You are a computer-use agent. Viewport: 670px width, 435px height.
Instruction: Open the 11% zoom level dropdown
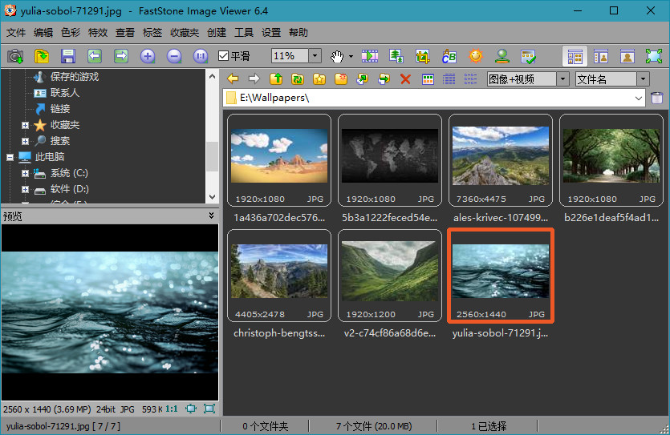click(x=315, y=56)
